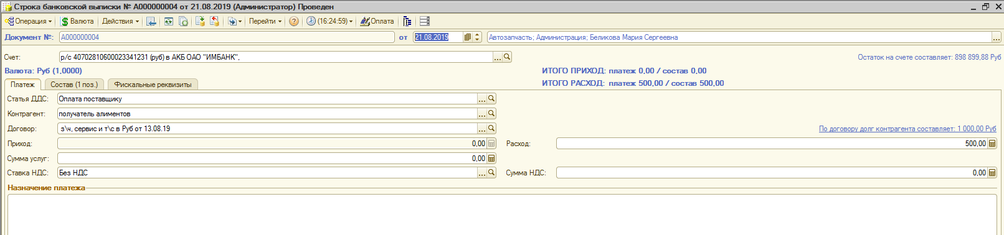Click the Сумма услуг field

click(x=272, y=159)
